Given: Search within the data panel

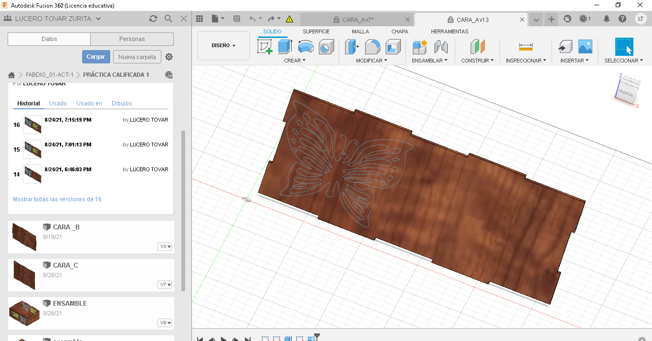Looking at the screenshot, I should point(168,19).
